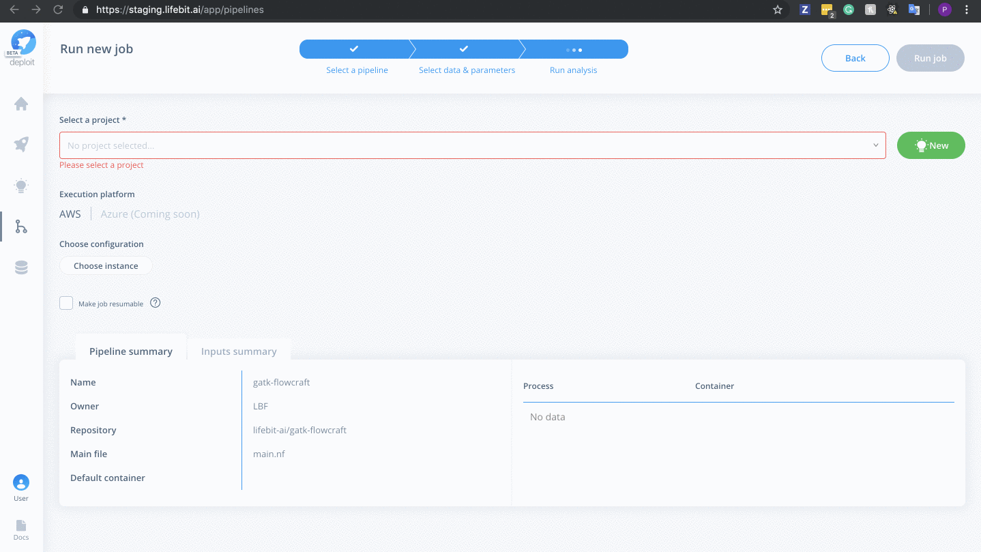Click the No data table message
Image resolution: width=981 pixels, height=552 pixels.
(548, 417)
